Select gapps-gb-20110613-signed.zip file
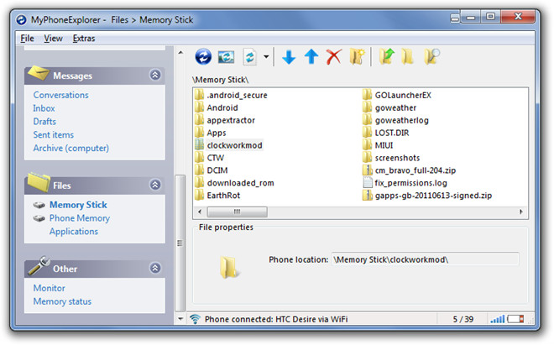554x345 pixels. point(427,196)
